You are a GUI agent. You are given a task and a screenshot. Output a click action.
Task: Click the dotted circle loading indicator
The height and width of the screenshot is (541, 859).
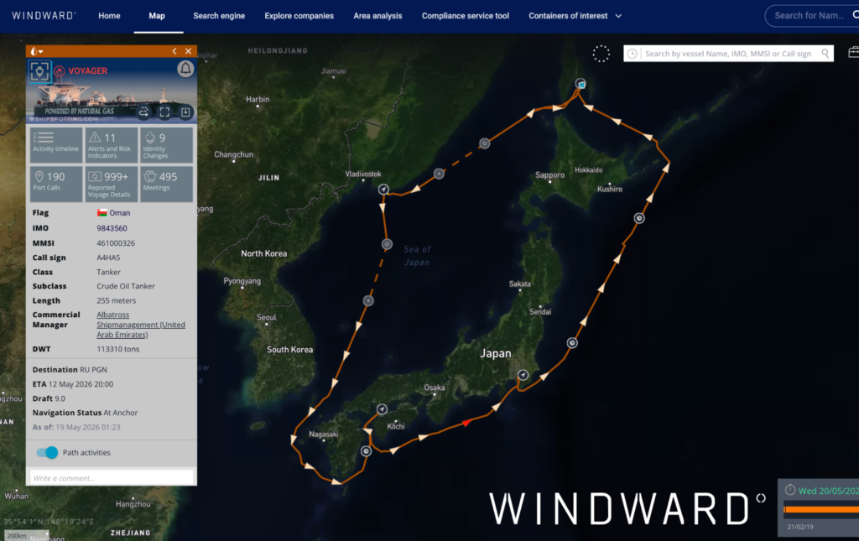[601, 53]
